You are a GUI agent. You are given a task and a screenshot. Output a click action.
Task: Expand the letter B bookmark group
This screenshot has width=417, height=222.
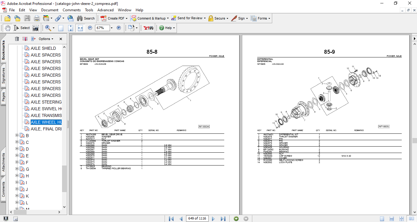[x=16, y=135]
